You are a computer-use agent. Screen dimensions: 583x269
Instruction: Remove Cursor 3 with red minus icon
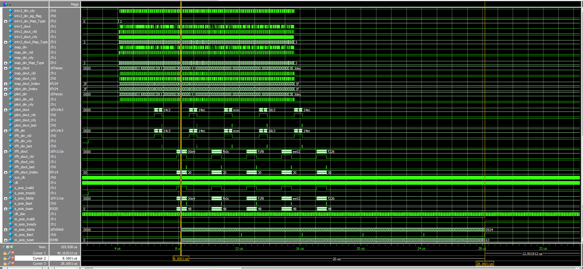[13, 263]
